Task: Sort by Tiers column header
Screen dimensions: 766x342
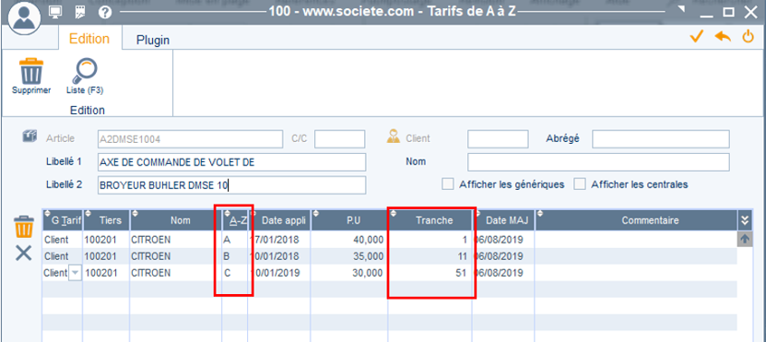Action: pos(106,220)
